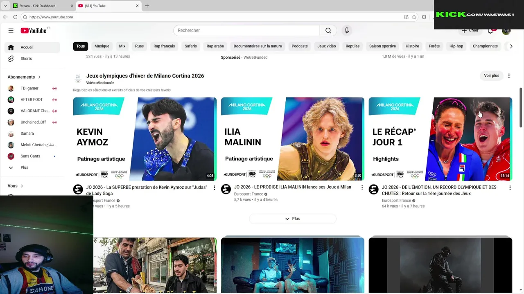Click the YouTube logo
Screen dimensions: 524x294
[34, 31]
